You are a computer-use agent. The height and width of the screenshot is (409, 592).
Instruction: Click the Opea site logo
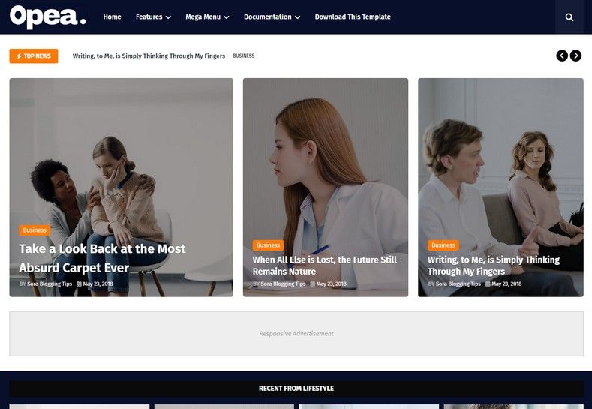point(48,17)
